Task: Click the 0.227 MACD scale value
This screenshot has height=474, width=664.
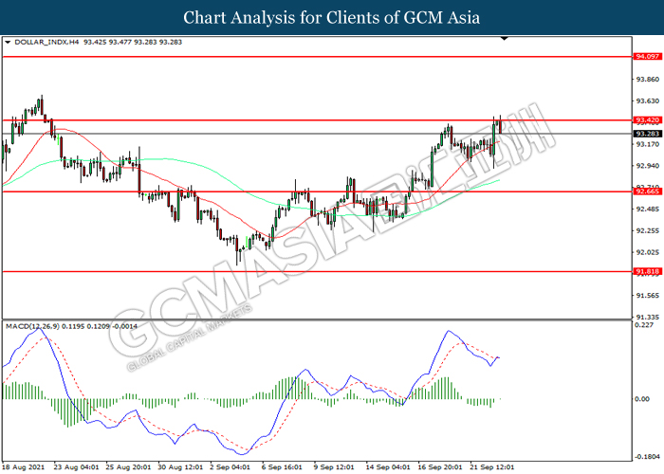Action: click(644, 325)
